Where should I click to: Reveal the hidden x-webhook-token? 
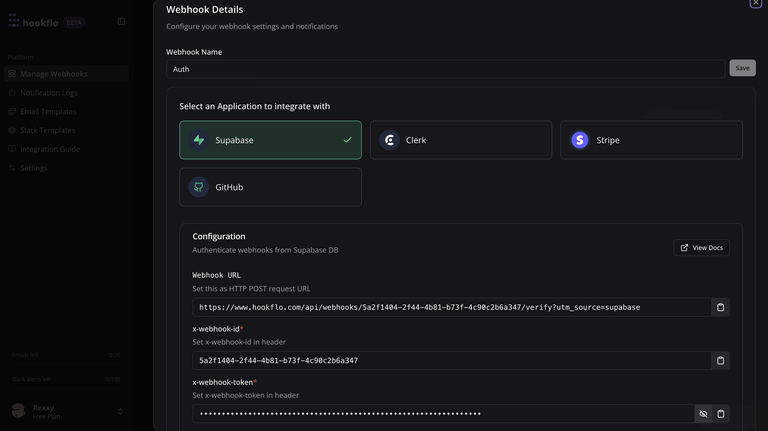703,414
